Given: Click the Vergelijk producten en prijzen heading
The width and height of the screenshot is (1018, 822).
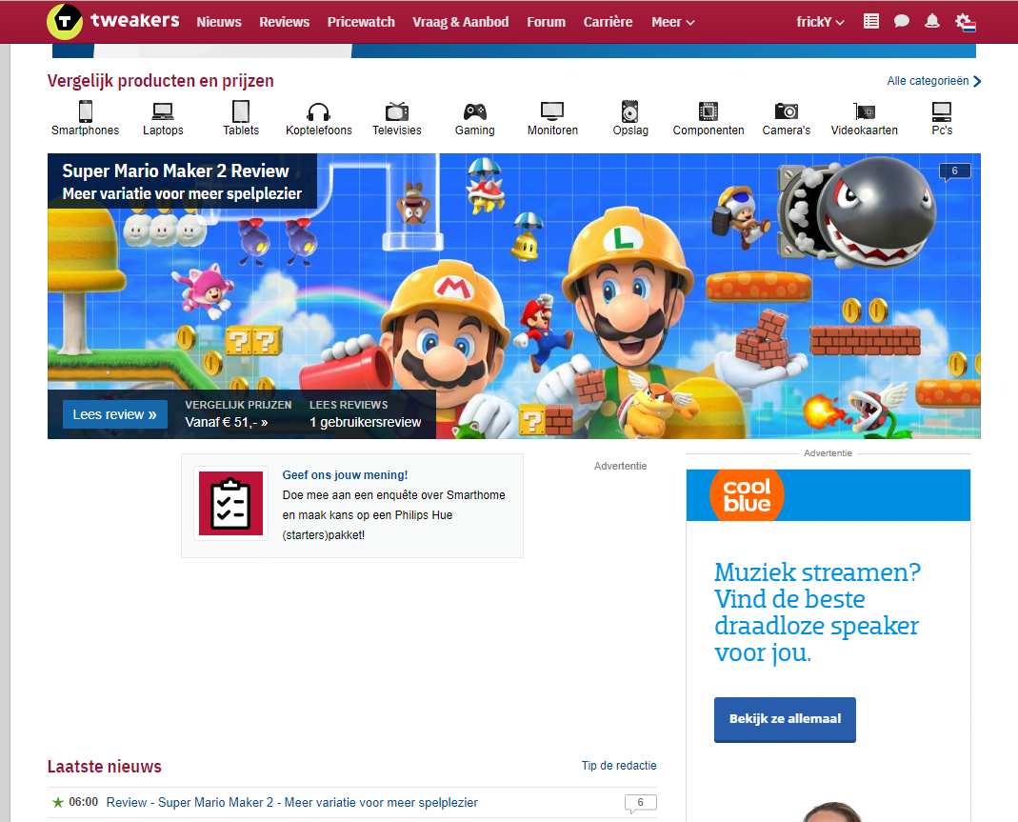Looking at the screenshot, I should point(160,81).
